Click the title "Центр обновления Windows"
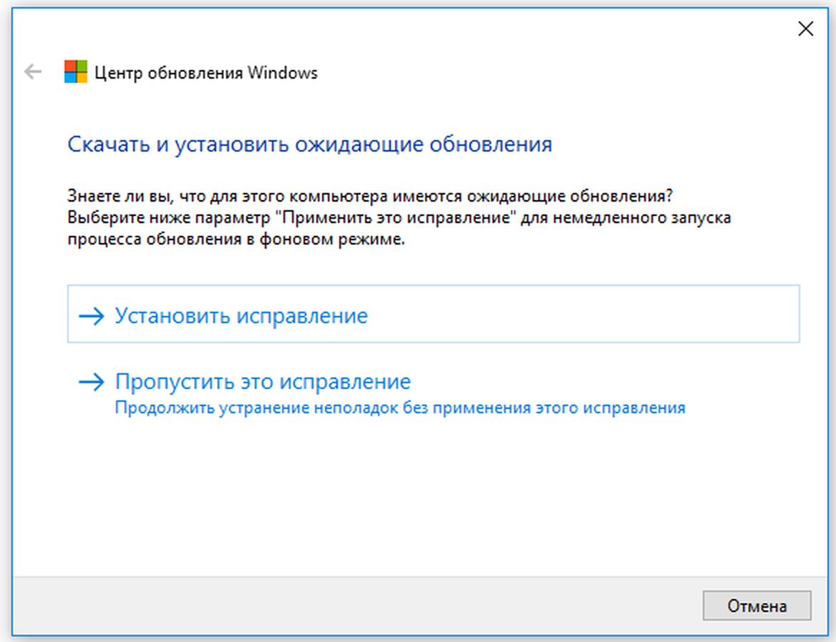 tap(206, 72)
